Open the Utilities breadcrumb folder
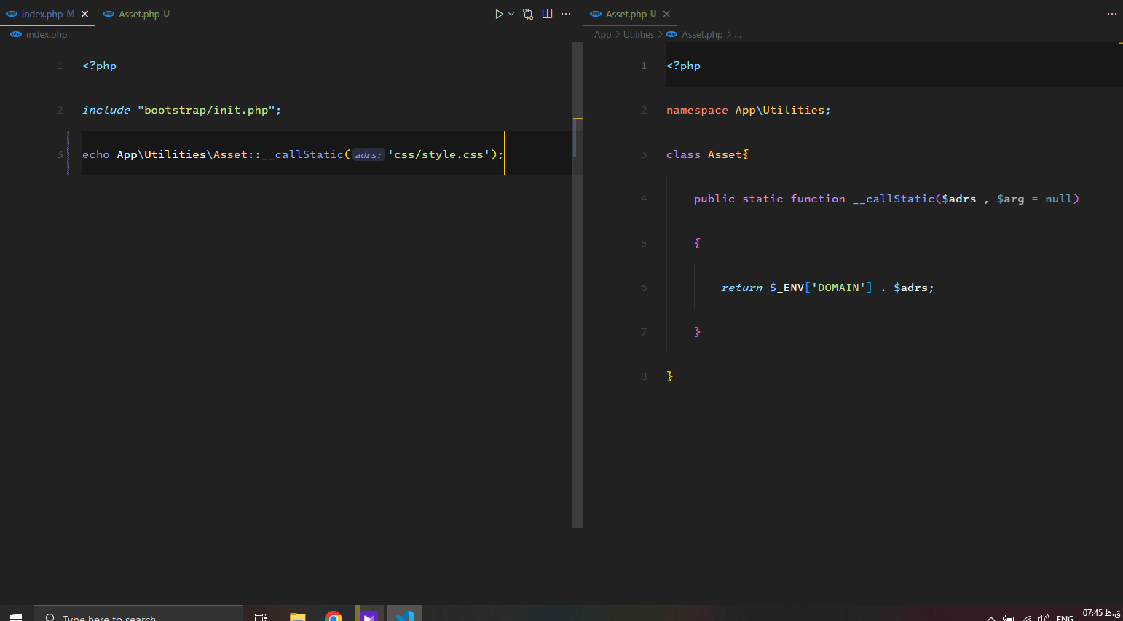 [x=639, y=34]
